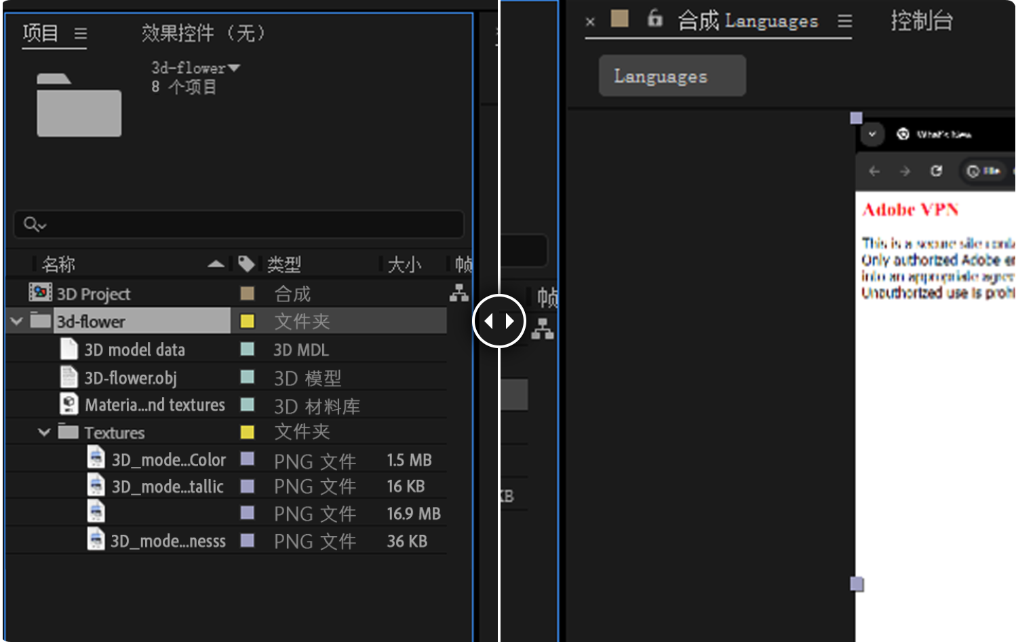
Task: Click the 3D model data file icon
Action: 69,350
